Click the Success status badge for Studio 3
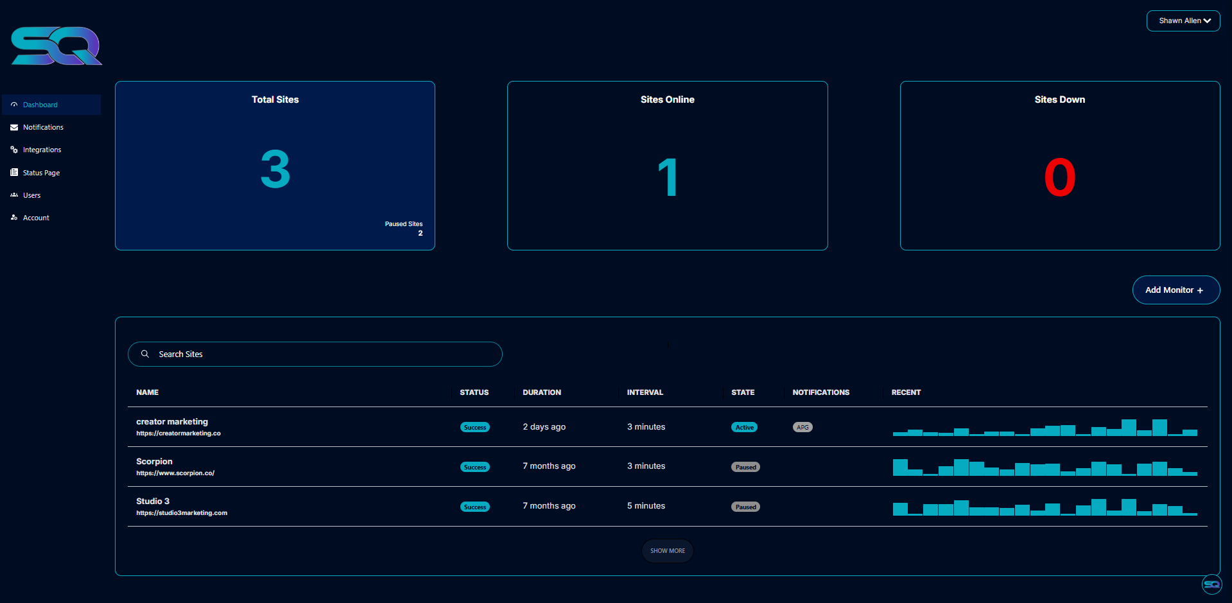Image resolution: width=1232 pixels, height=603 pixels. pyautogui.click(x=475, y=507)
